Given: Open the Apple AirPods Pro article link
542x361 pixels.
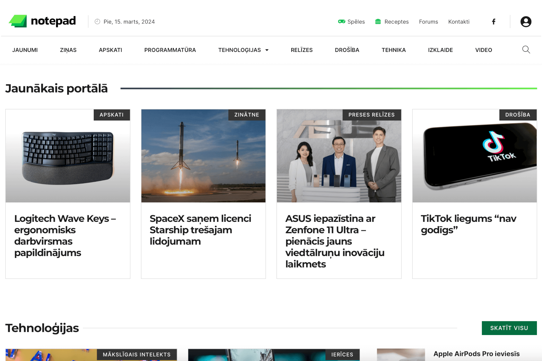Looking at the screenshot, I should (x=476, y=354).
